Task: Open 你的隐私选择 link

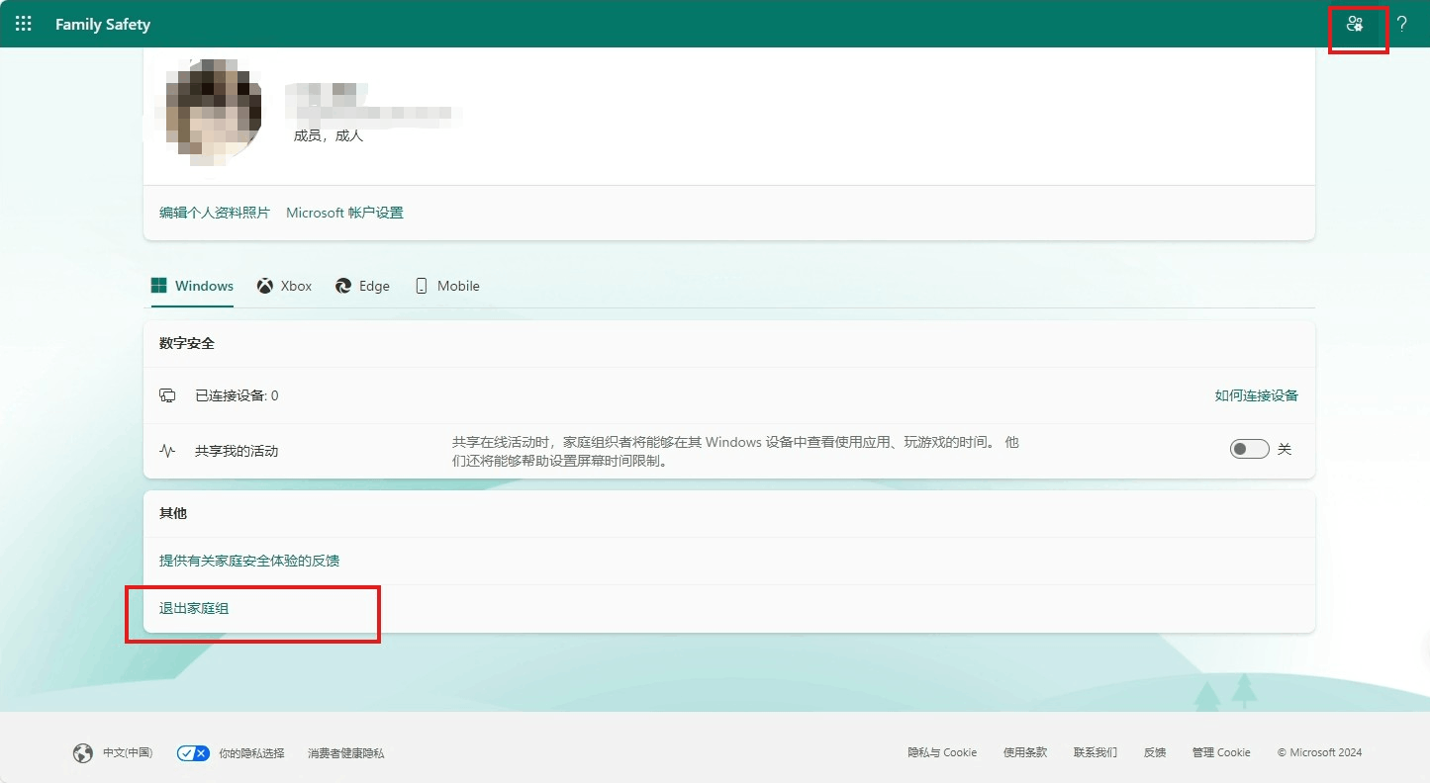Action: (x=251, y=753)
